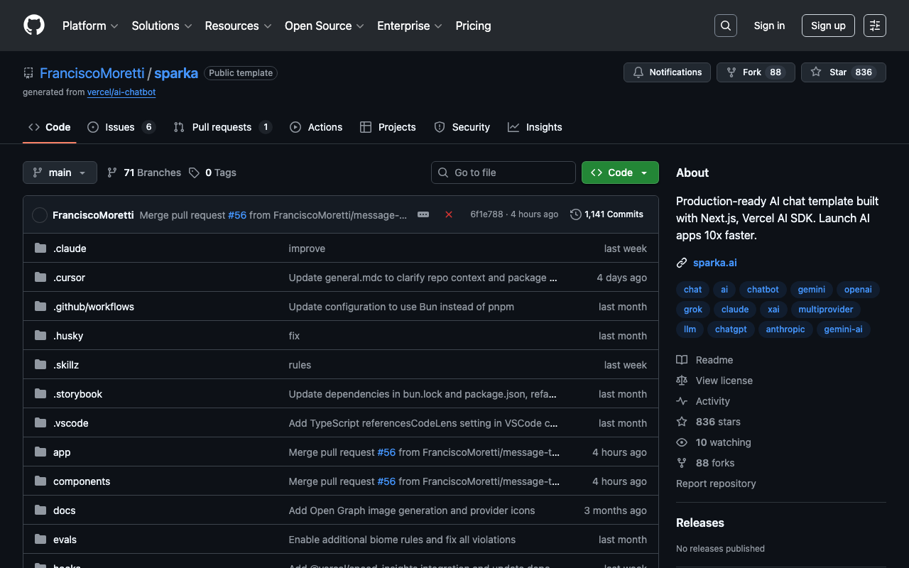Select the anthropic topic tag
The width and height of the screenshot is (909, 568).
coord(785,329)
